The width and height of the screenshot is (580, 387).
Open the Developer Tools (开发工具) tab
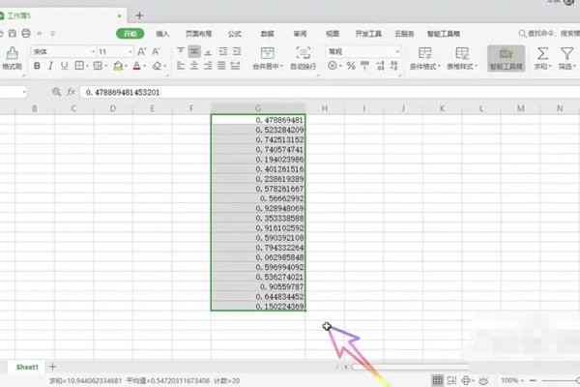368,34
